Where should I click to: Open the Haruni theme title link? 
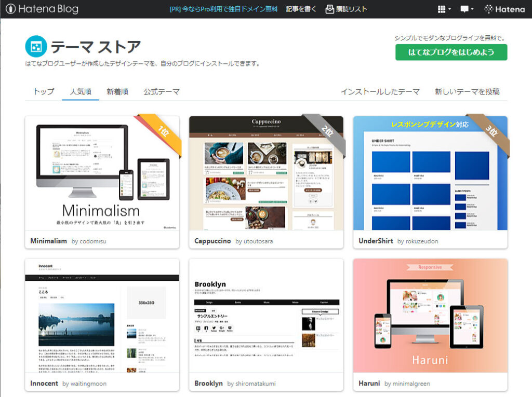tap(369, 384)
